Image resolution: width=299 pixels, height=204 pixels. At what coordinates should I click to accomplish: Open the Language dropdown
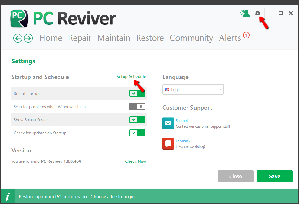(193, 89)
